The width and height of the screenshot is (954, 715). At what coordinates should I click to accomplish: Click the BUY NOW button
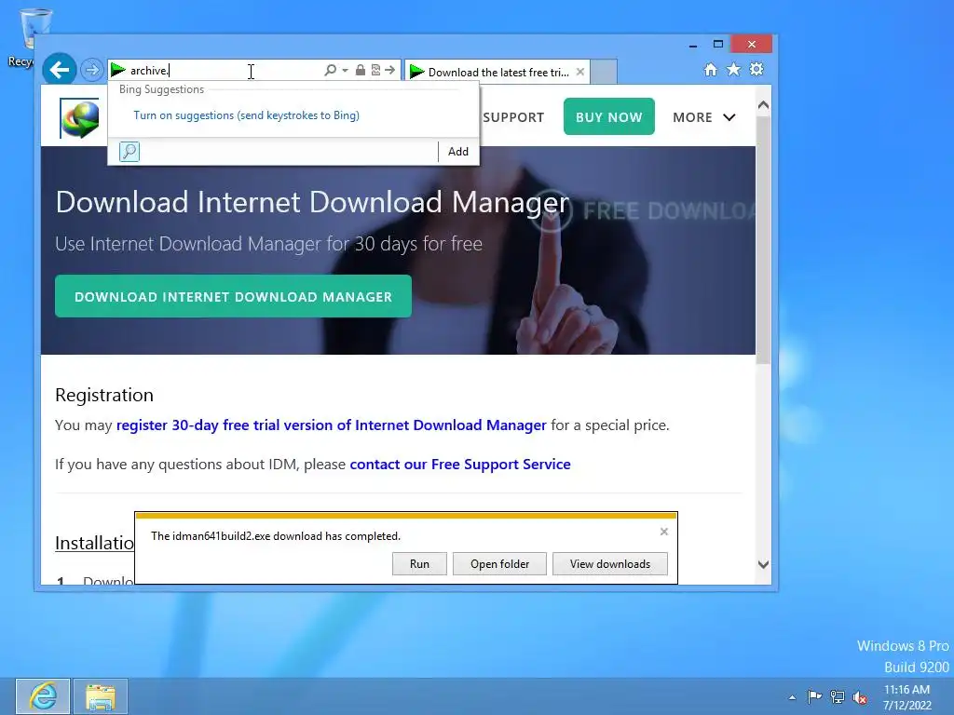click(609, 116)
